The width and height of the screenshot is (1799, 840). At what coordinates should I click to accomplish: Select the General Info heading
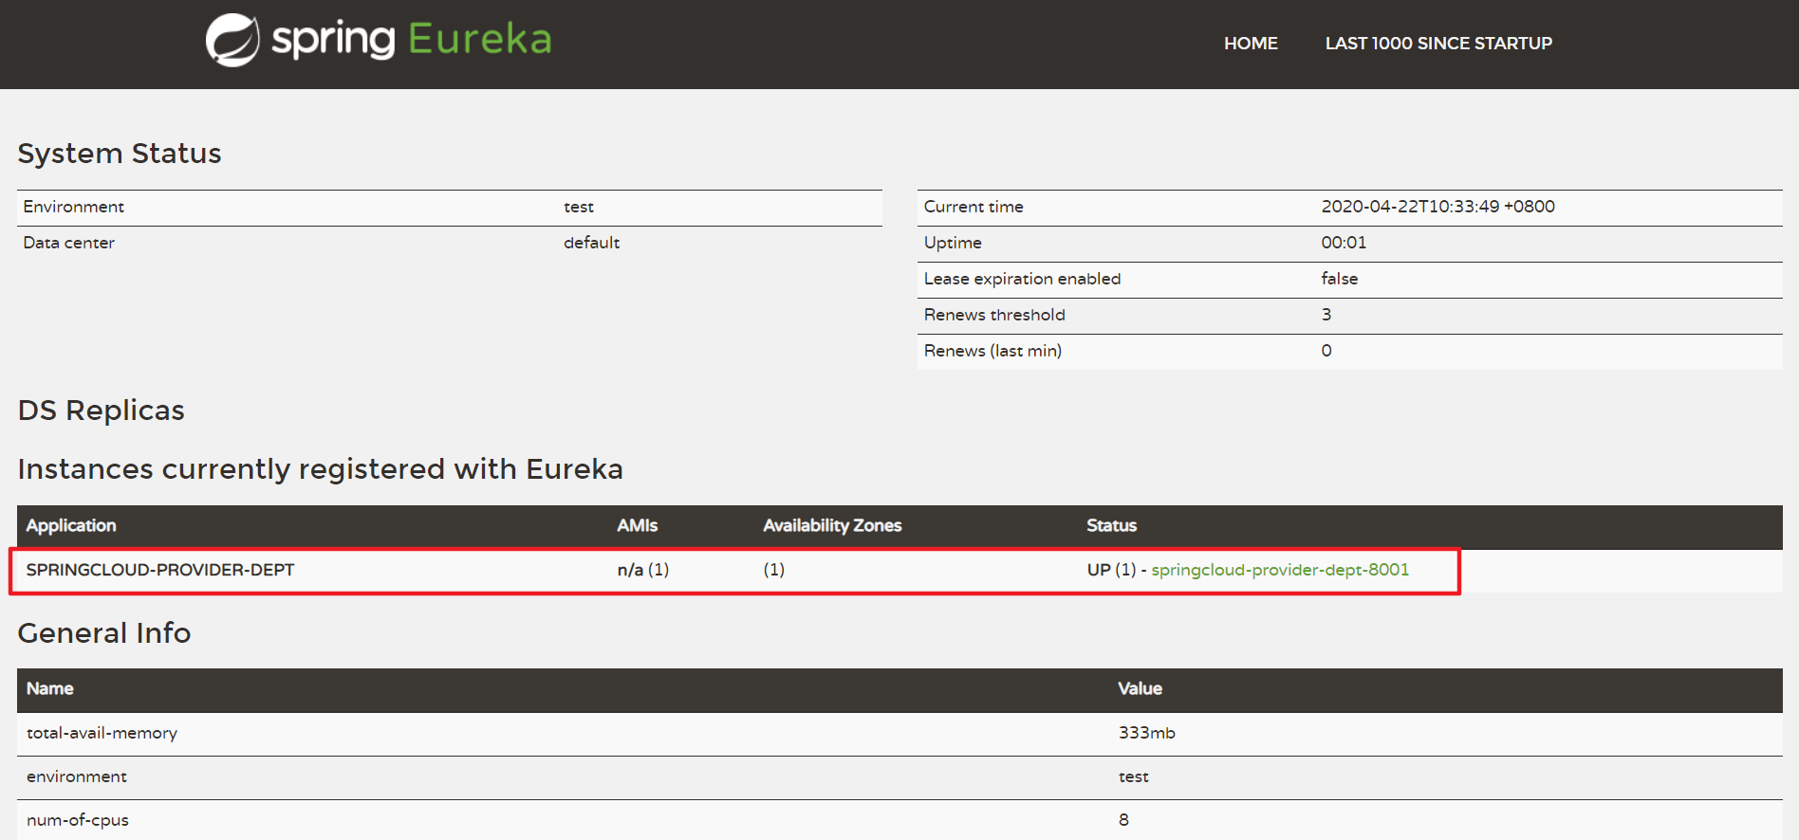[104, 633]
